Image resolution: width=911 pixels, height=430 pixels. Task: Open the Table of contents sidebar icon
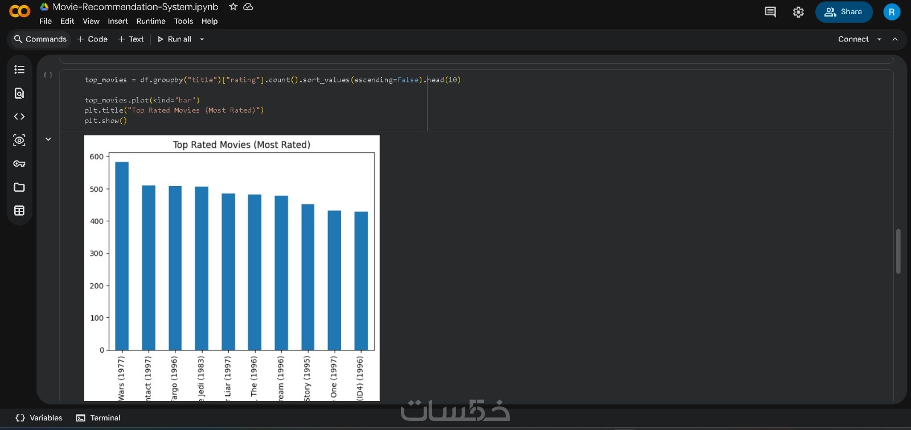point(19,69)
